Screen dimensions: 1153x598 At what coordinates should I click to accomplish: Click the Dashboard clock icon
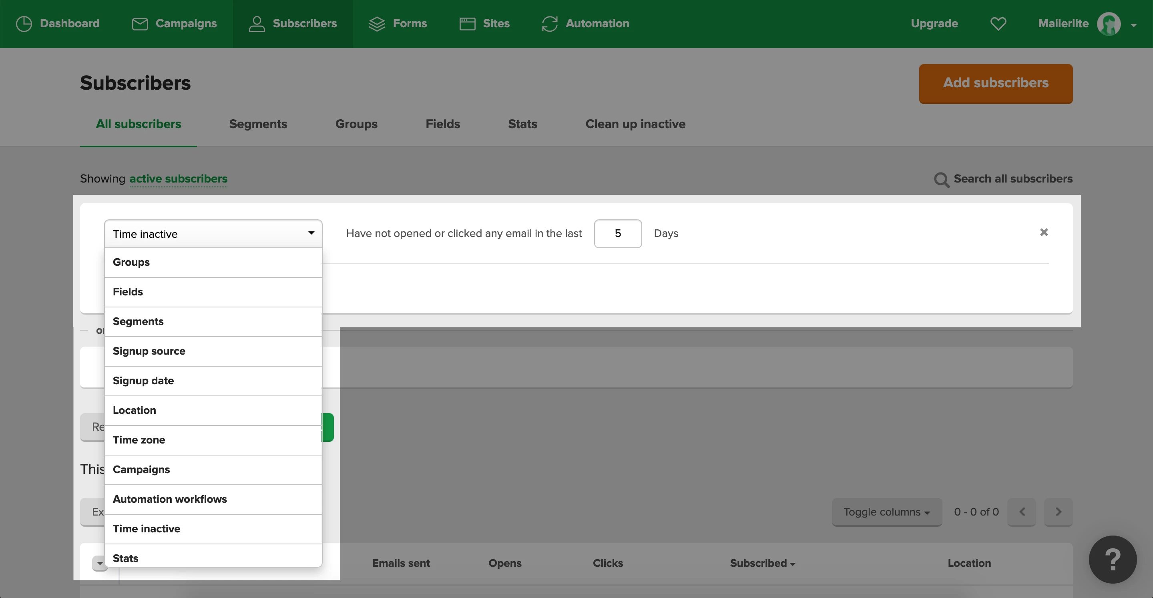[x=24, y=24]
